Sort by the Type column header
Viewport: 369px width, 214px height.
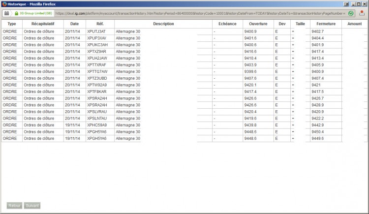(12, 24)
